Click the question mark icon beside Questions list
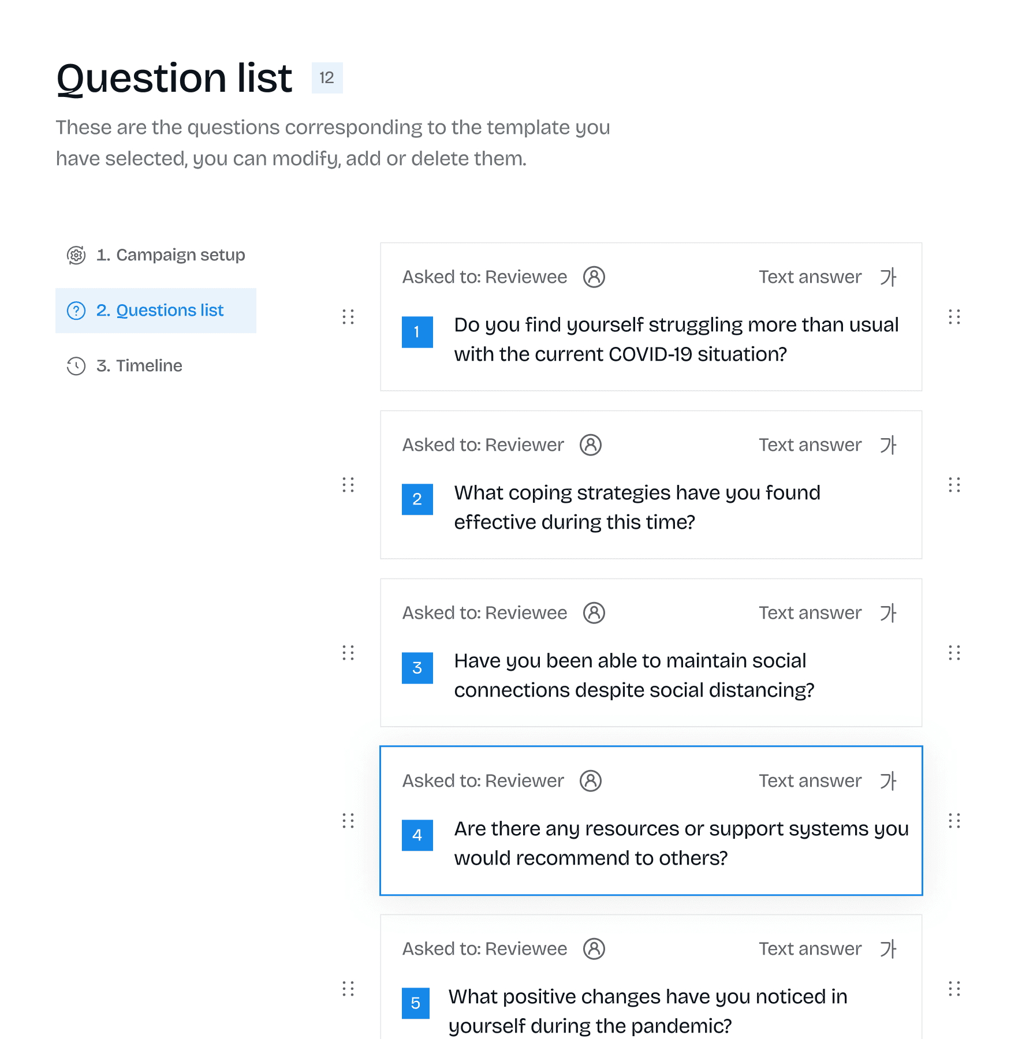 click(75, 311)
